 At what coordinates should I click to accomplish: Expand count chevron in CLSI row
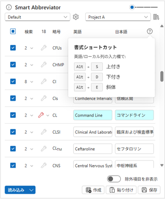coord(32,132)
